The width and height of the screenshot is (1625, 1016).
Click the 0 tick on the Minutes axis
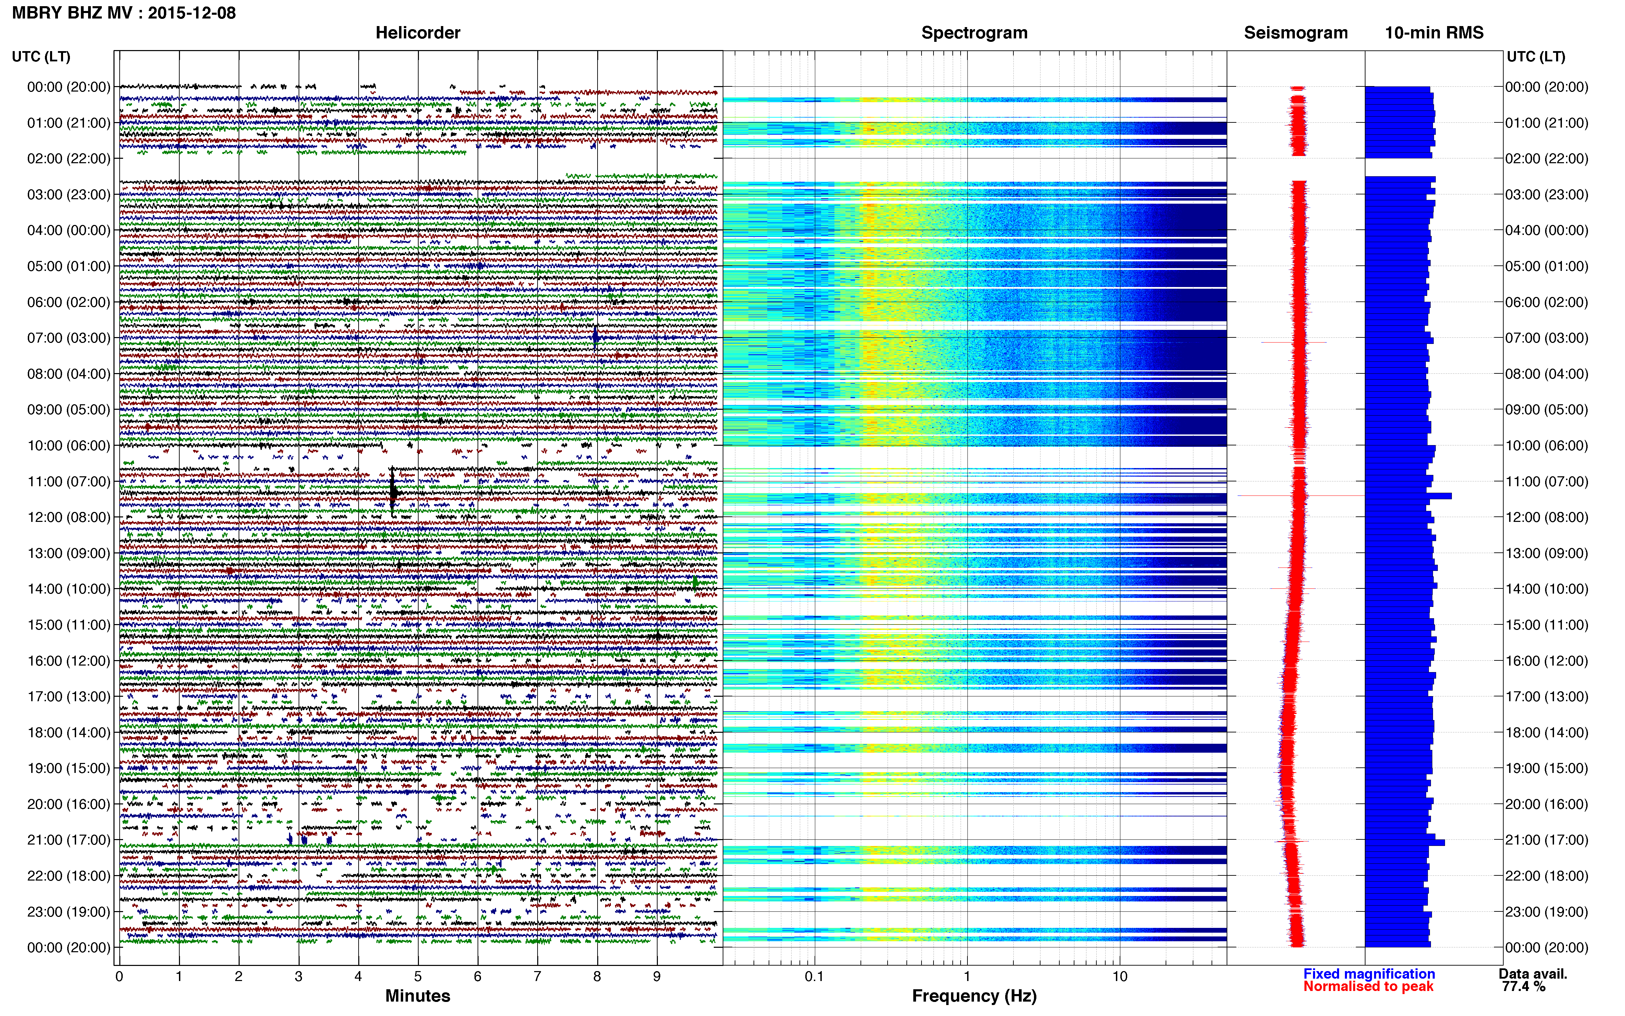pyautogui.click(x=119, y=976)
